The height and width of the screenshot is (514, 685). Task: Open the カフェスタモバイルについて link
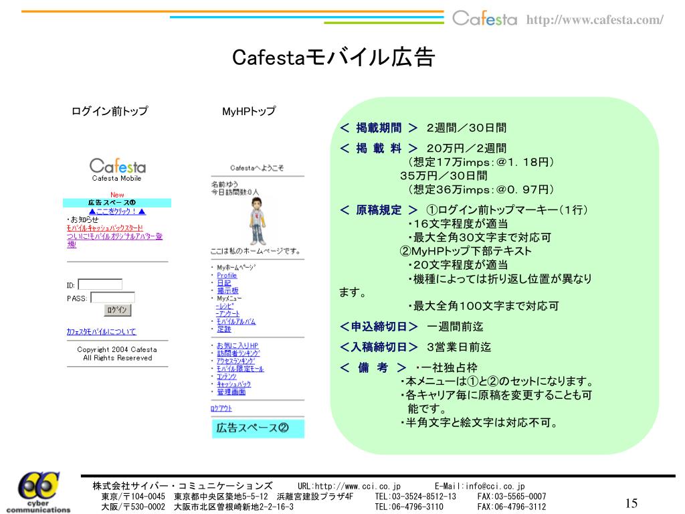pyautogui.click(x=102, y=332)
